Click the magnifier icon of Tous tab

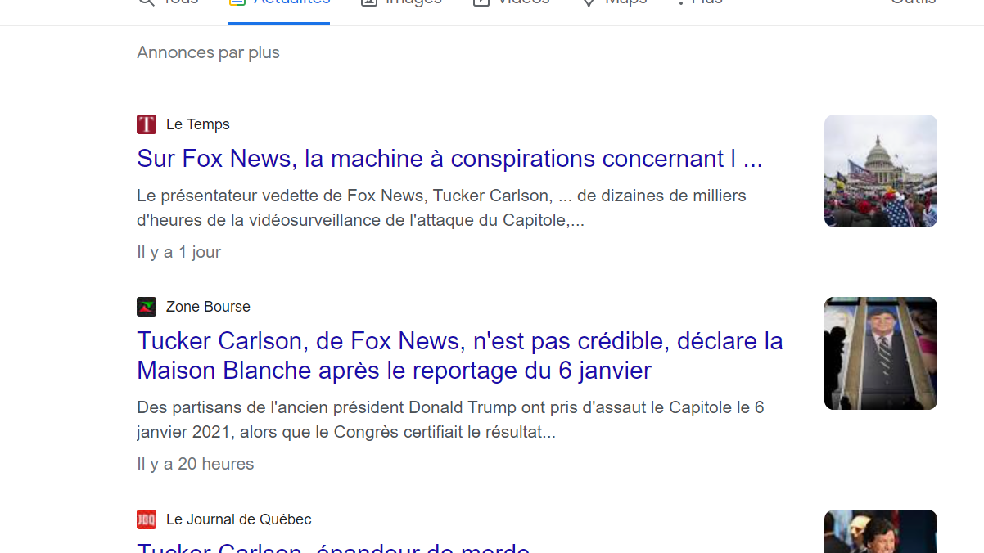pyautogui.click(x=147, y=2)
